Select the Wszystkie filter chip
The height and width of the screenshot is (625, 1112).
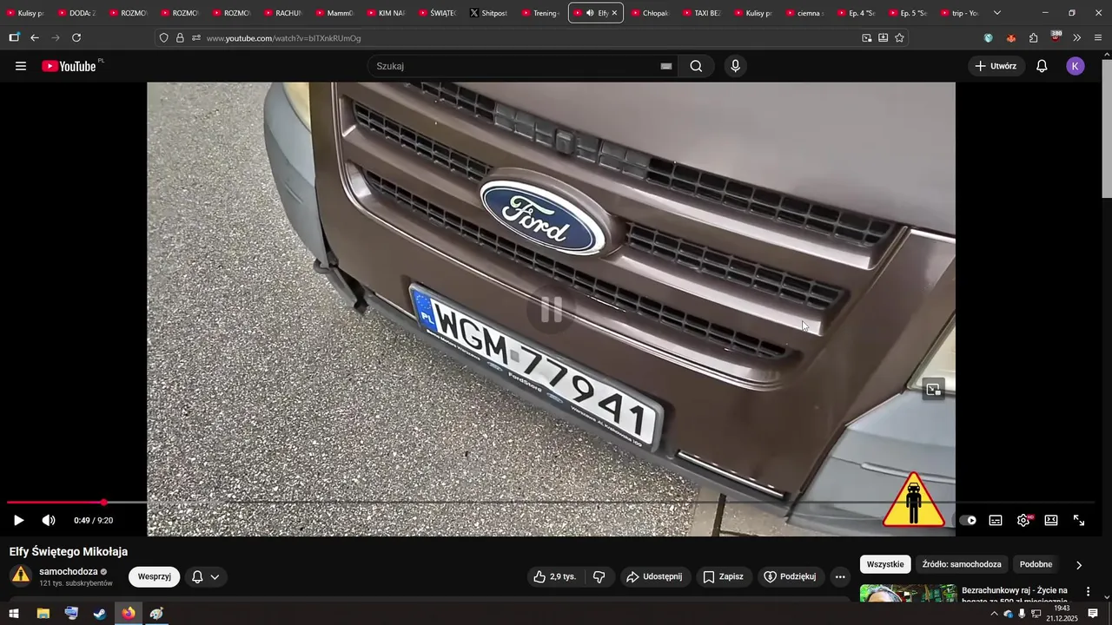pyautogui.click(x=885, y=564)
